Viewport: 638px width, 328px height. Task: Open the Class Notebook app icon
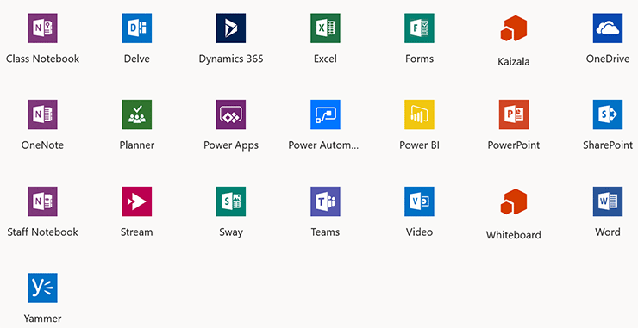click(42, 28)
